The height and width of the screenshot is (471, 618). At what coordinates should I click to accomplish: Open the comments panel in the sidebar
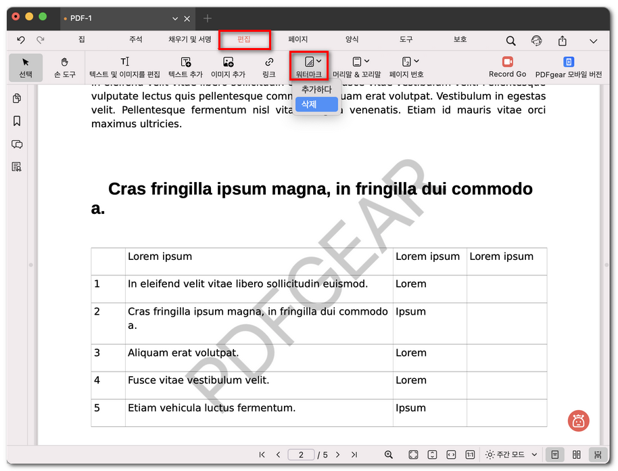pos(17,144)
